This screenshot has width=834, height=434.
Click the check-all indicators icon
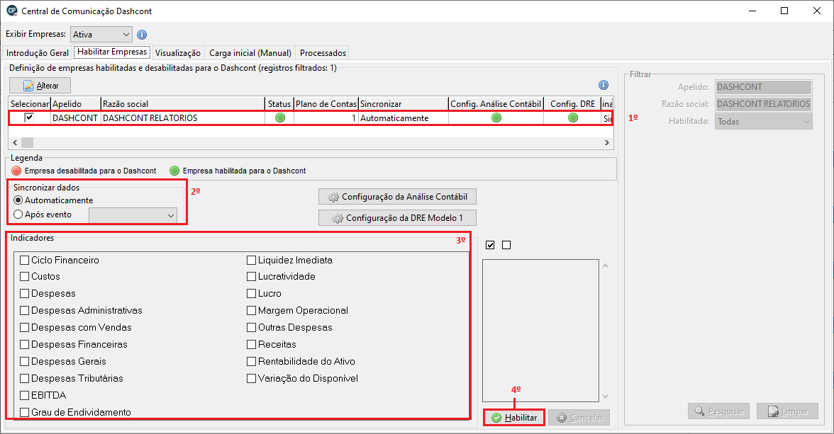click(x=491, y=245)
